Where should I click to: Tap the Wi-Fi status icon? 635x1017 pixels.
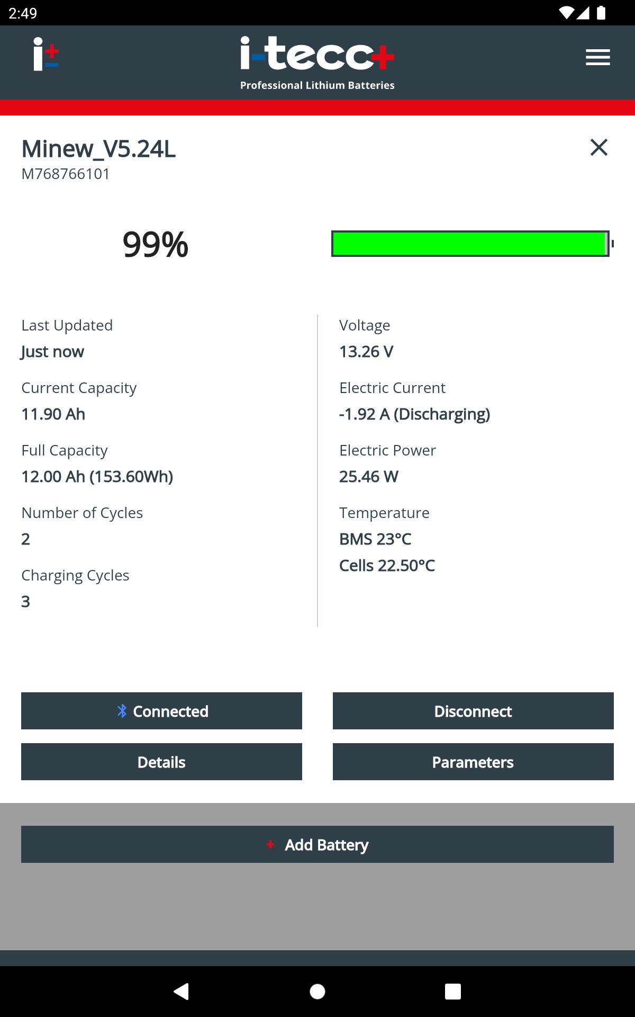tap(566, 13)
